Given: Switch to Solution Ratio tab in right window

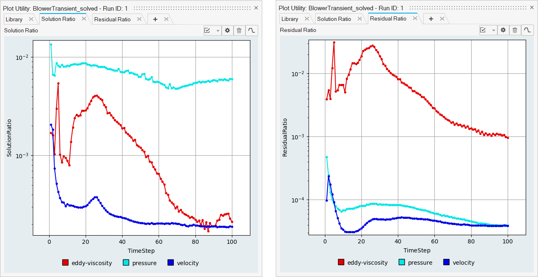Looking at the screenshot, I should pyautogui.click(x=334, y=19).
